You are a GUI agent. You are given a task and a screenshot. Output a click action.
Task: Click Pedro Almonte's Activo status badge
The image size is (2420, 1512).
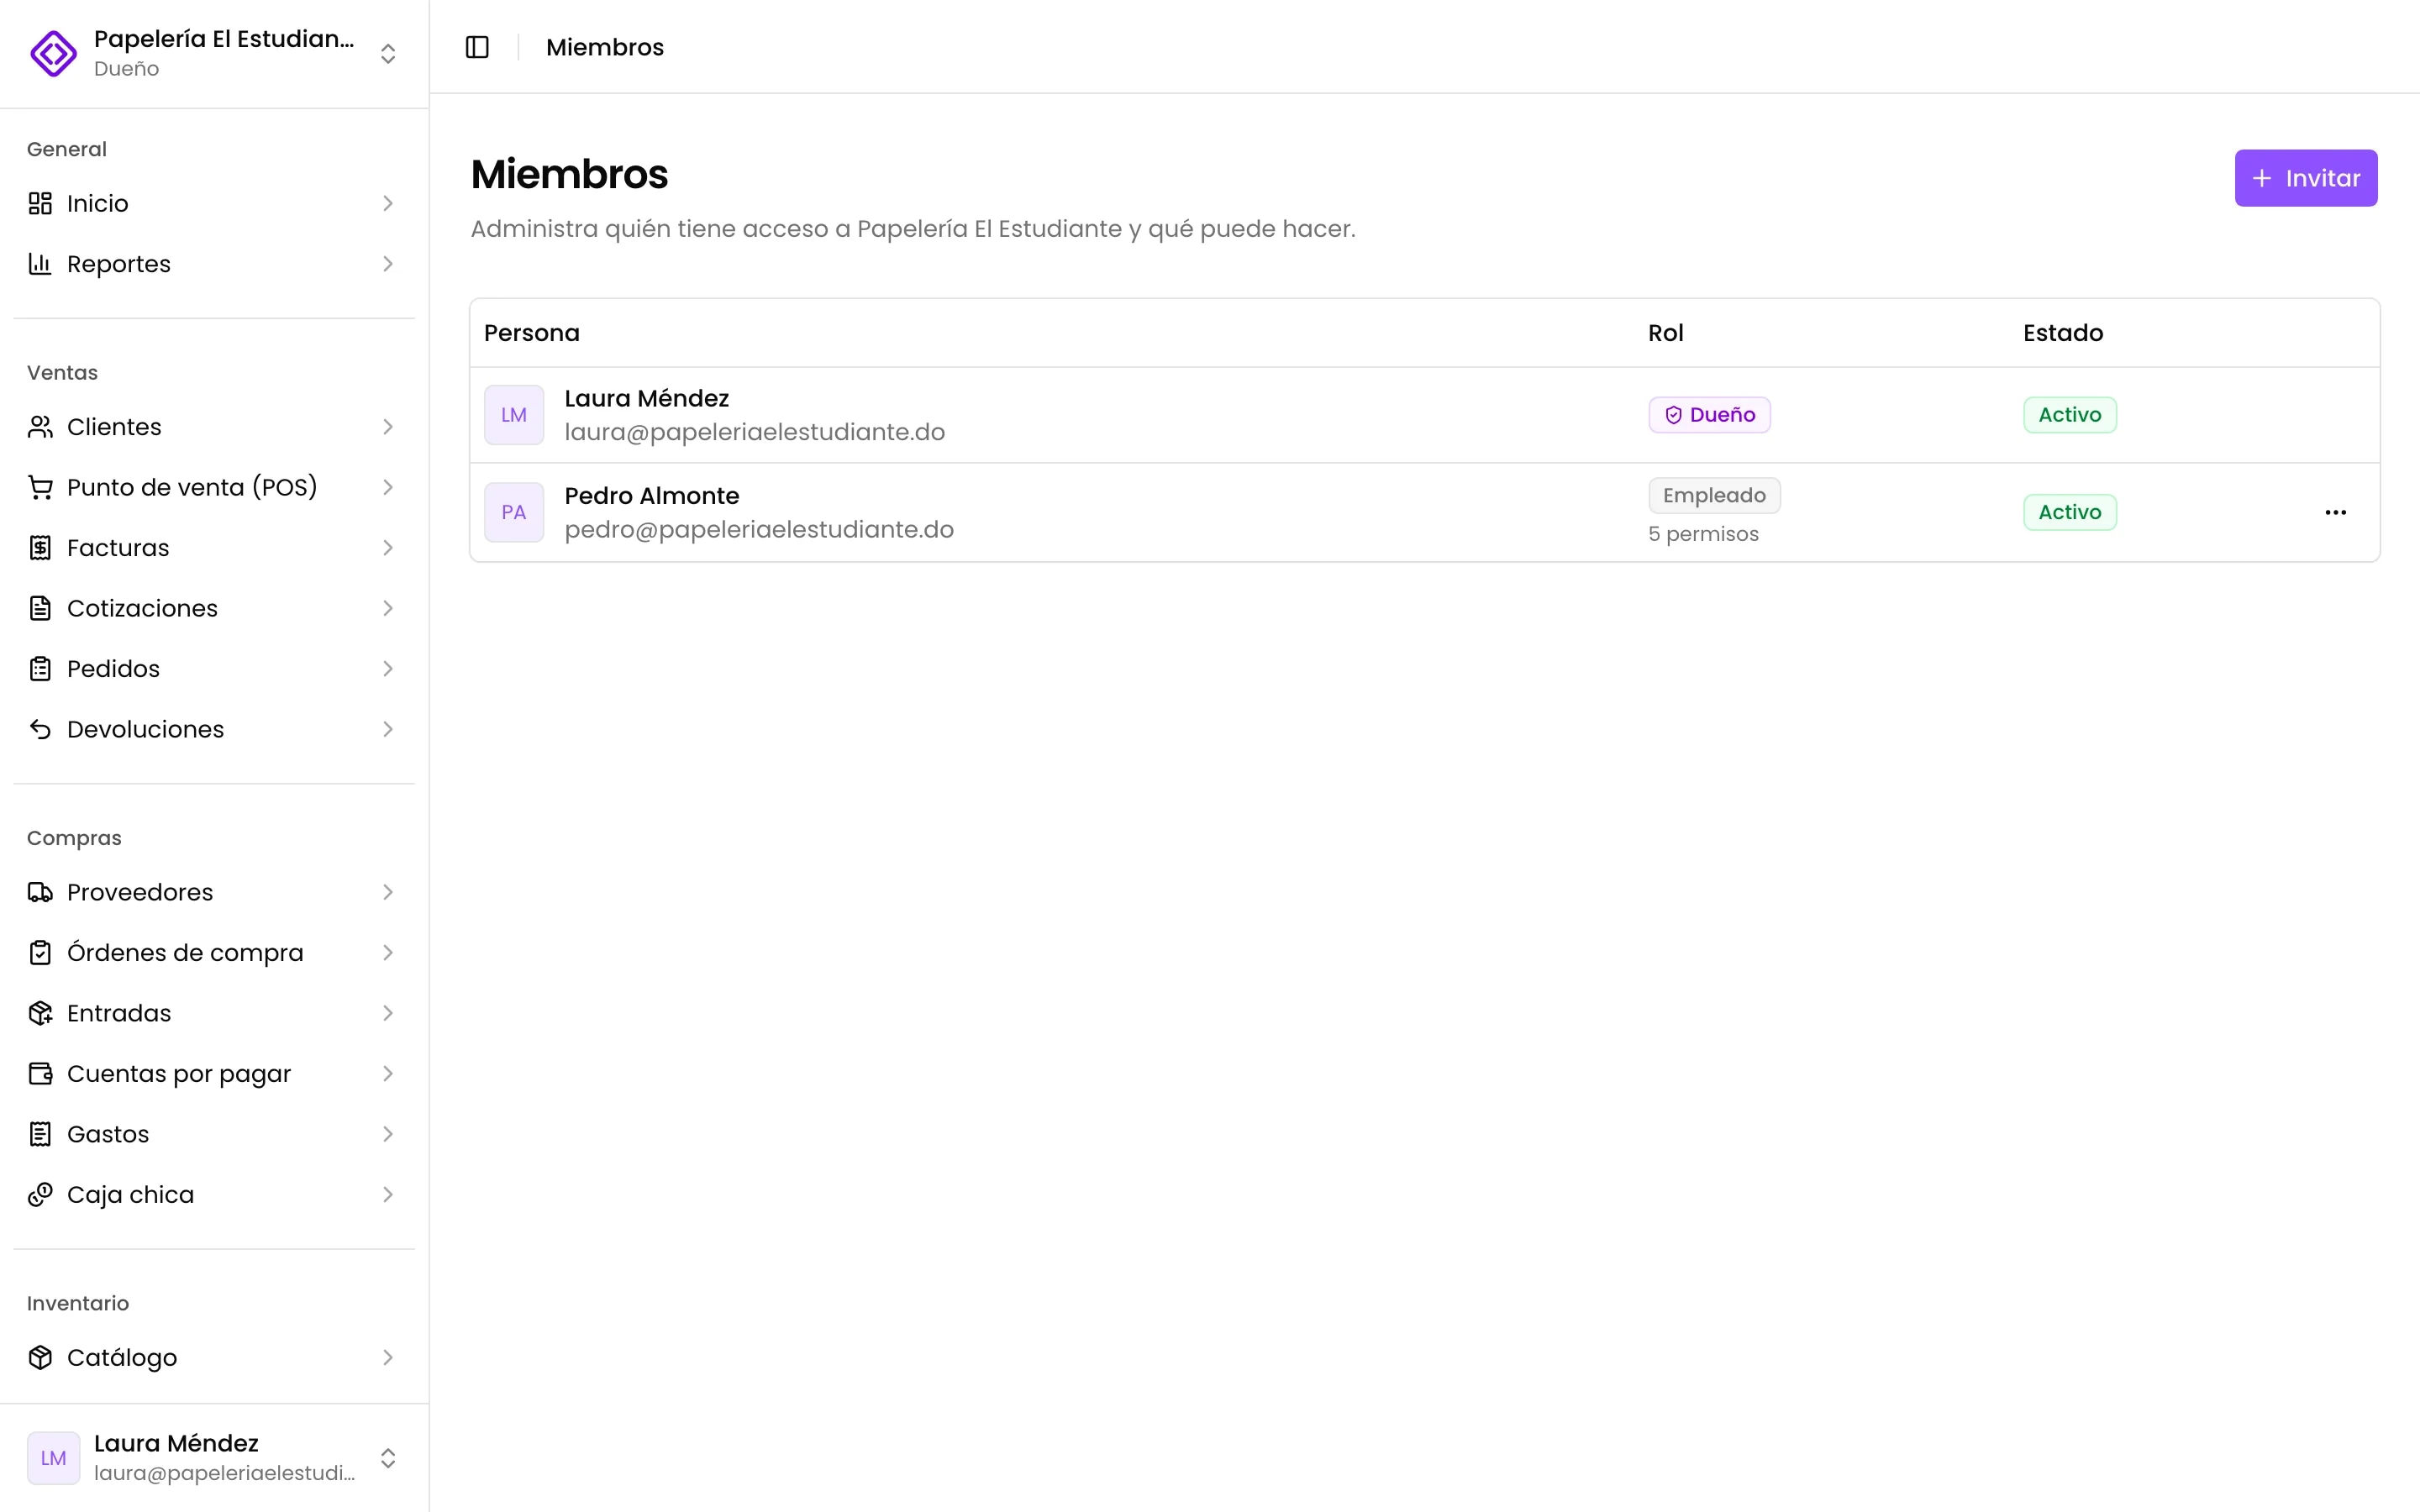pyautogui.click(x=2069, y=512)
